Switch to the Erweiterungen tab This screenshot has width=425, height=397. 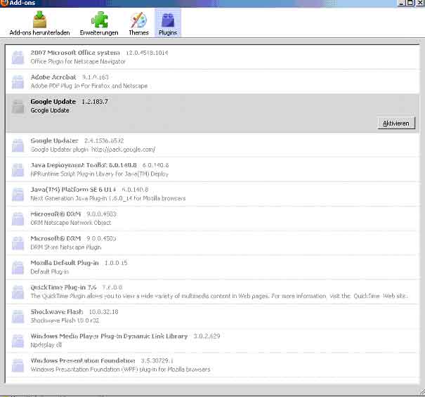(x=99, y=23)
